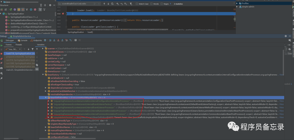Expand dependencyComparator variable node
Screen dimensions: 294x140
point(46,88)
